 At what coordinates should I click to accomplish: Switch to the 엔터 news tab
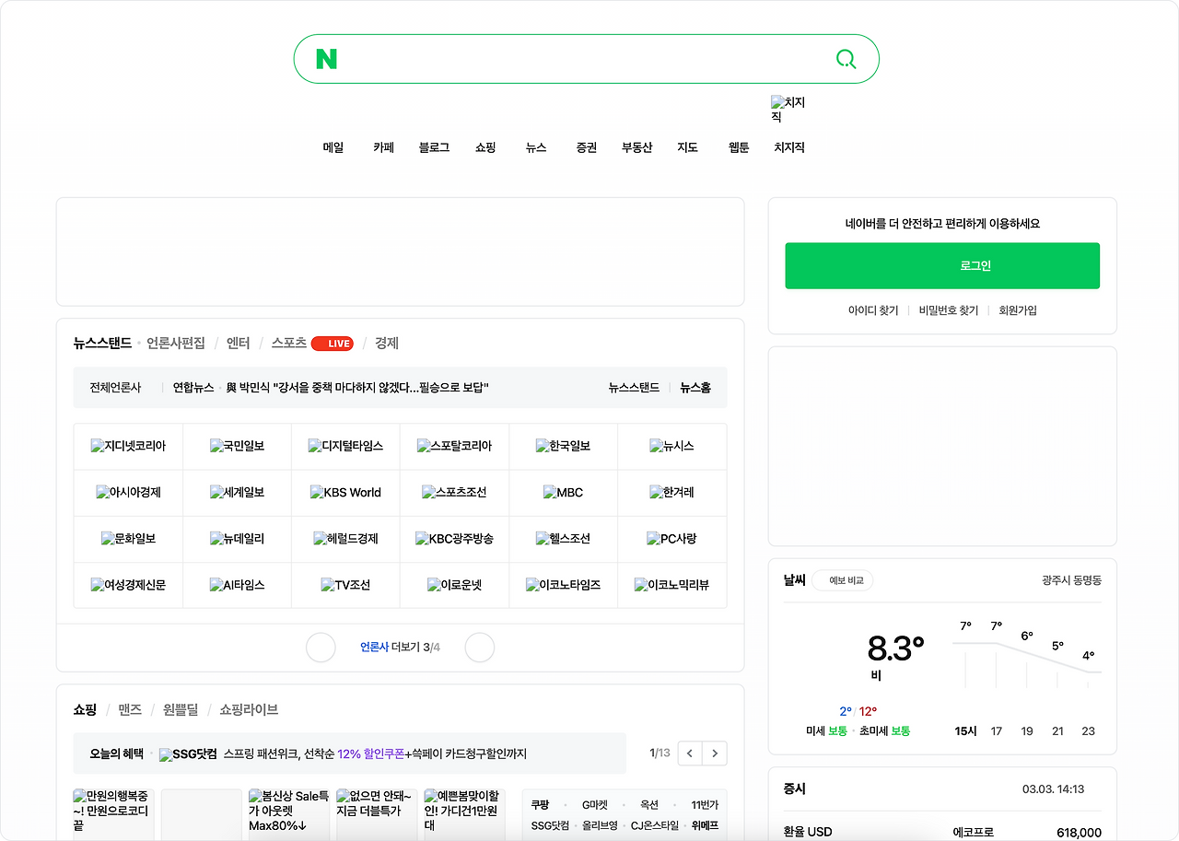pyautogui.click(x=238, y=344)
